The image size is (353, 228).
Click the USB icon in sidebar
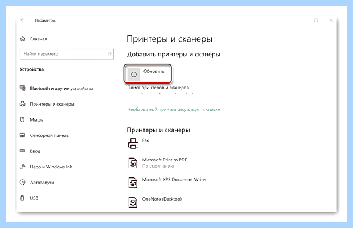click(x=22, y=198)
